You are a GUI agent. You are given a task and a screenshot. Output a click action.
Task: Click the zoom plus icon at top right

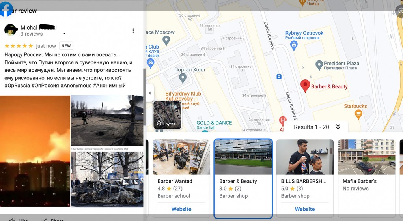point(400,11)
